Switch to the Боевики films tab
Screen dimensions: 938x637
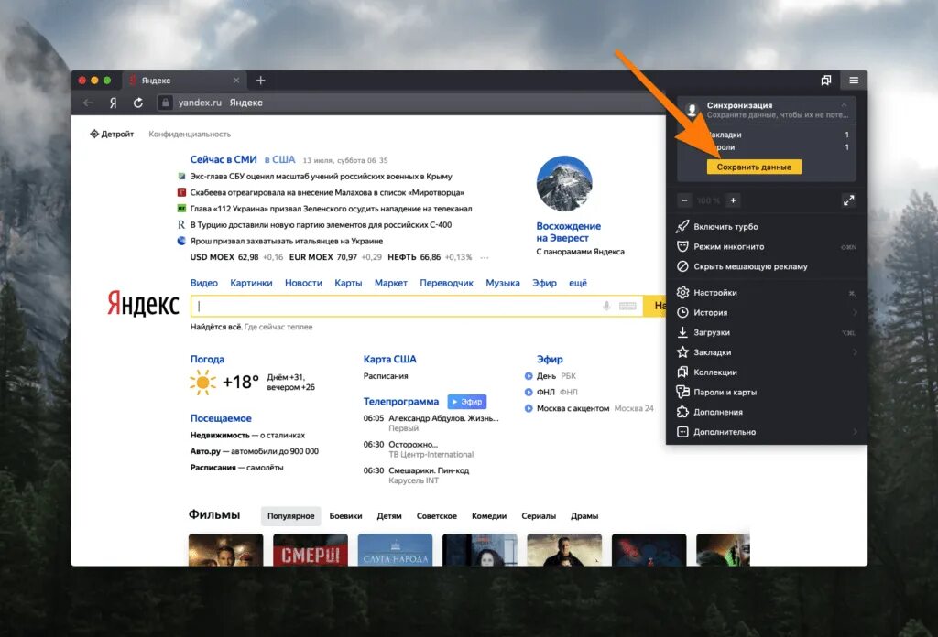pos(345,515)
